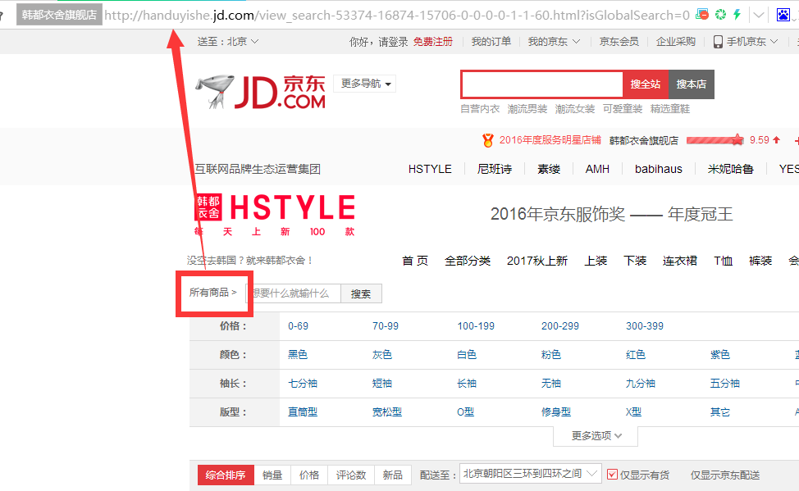Click the in-store 搜索 button

click(361, 294)
